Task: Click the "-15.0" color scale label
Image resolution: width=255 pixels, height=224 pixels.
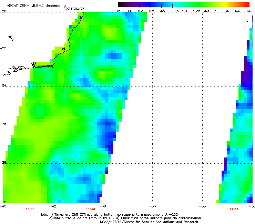Action: click(119, 11)
